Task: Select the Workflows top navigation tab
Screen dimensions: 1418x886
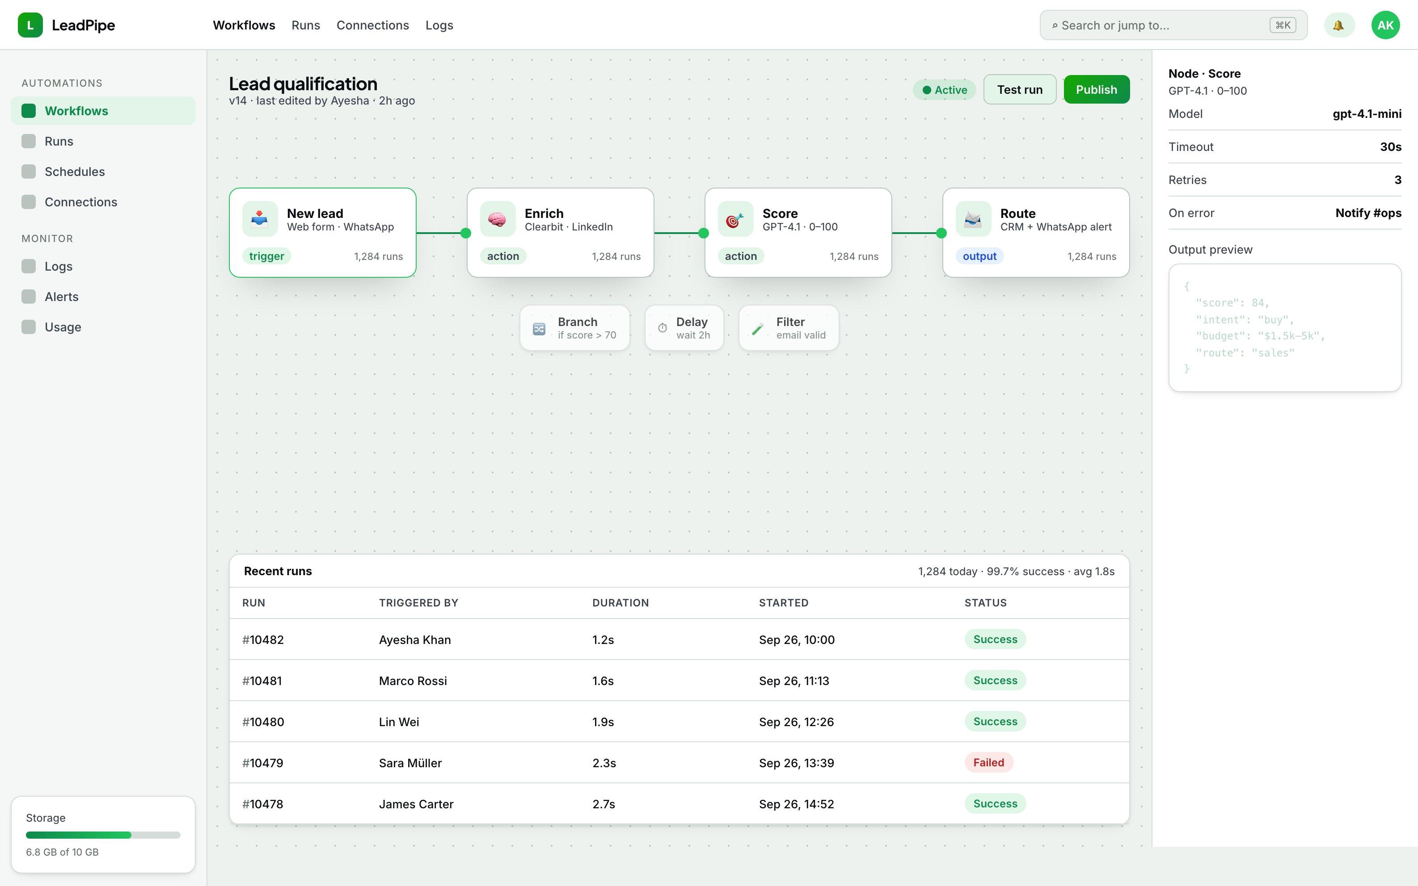Action: coord(244,25)
